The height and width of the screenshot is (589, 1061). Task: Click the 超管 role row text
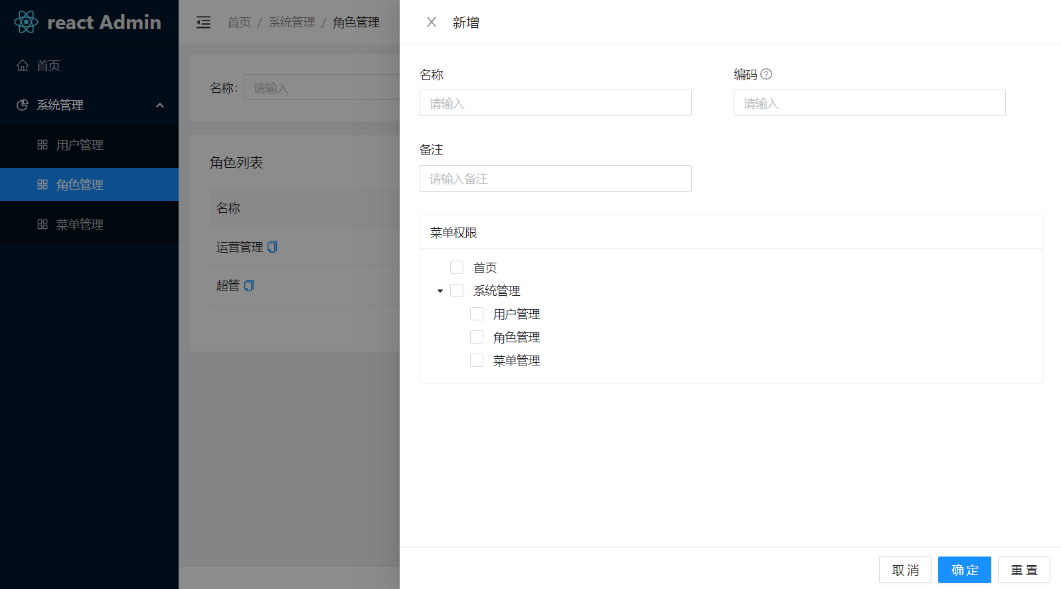click(228, 285)
